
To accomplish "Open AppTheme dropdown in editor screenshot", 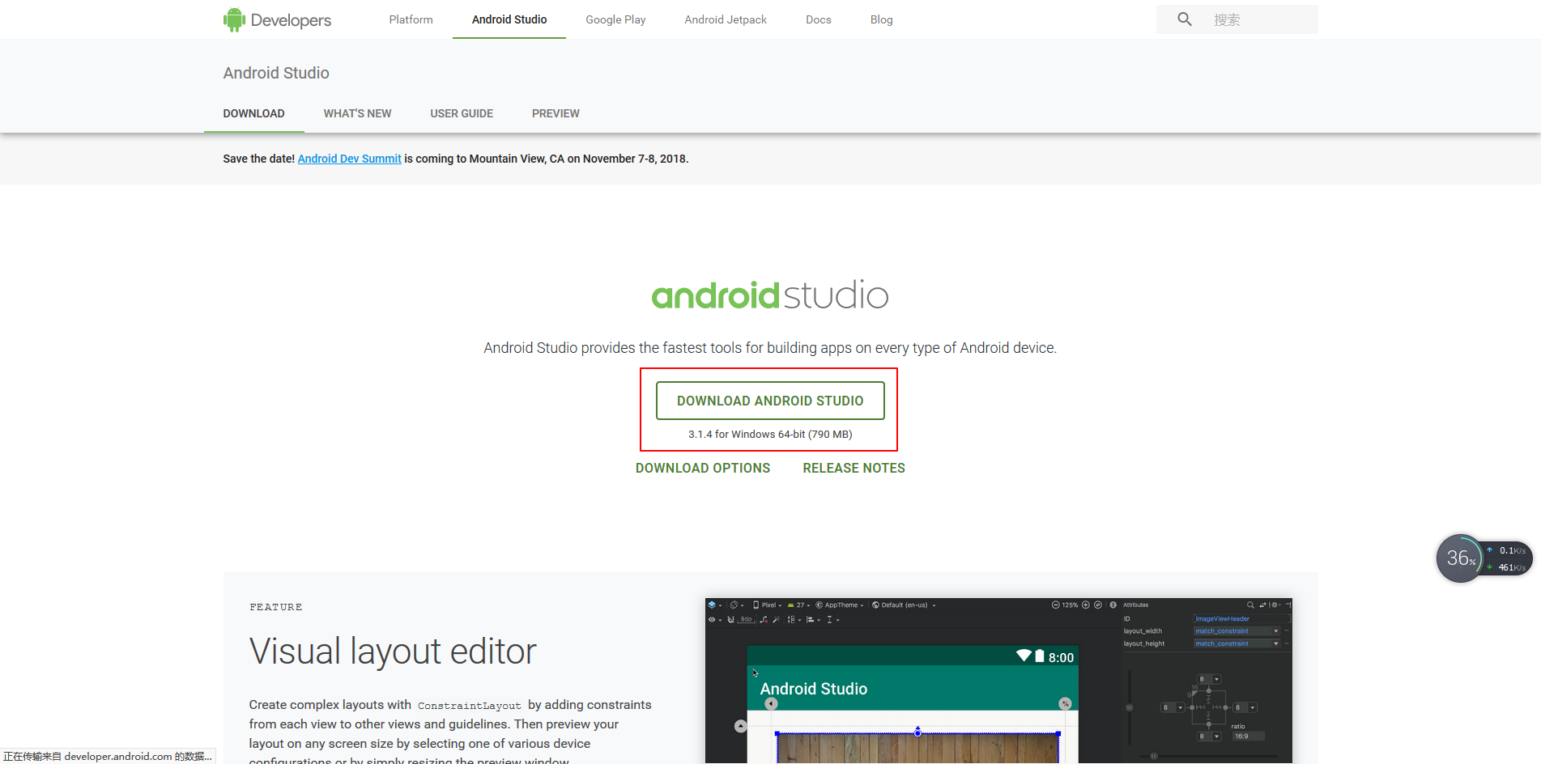I will (840, 605).
